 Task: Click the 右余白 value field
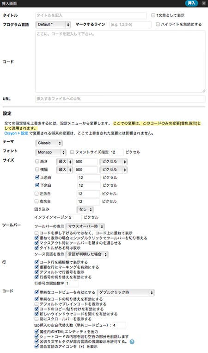88,202
